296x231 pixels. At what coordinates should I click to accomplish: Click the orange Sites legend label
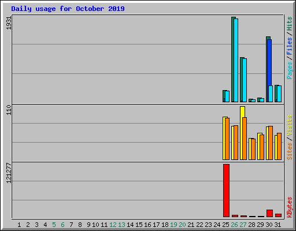(290, 151)
